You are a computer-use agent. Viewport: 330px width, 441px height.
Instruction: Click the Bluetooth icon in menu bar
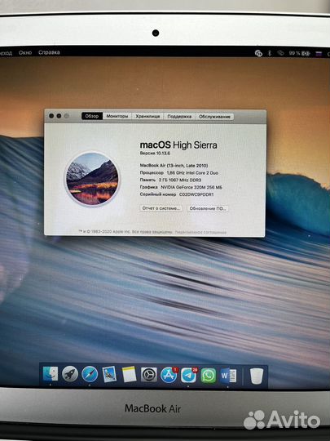(270, 53)
